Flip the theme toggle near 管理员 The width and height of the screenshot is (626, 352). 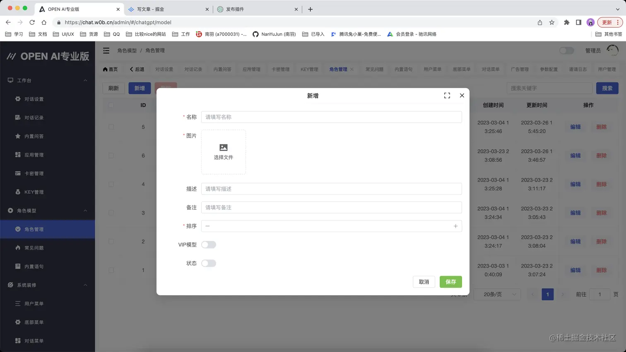click(x=566, y=50)
